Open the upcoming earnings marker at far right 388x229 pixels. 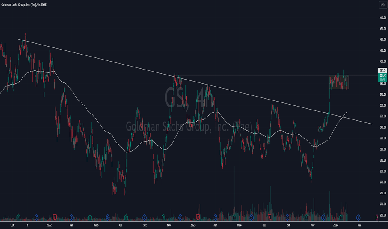tap(377, 217)
